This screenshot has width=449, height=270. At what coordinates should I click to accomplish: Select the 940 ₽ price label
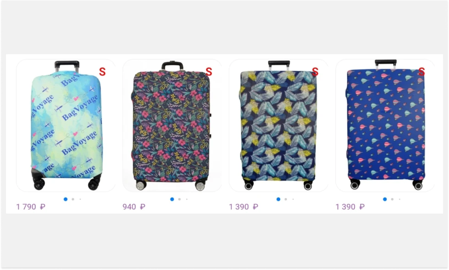(x=134, y=207)
